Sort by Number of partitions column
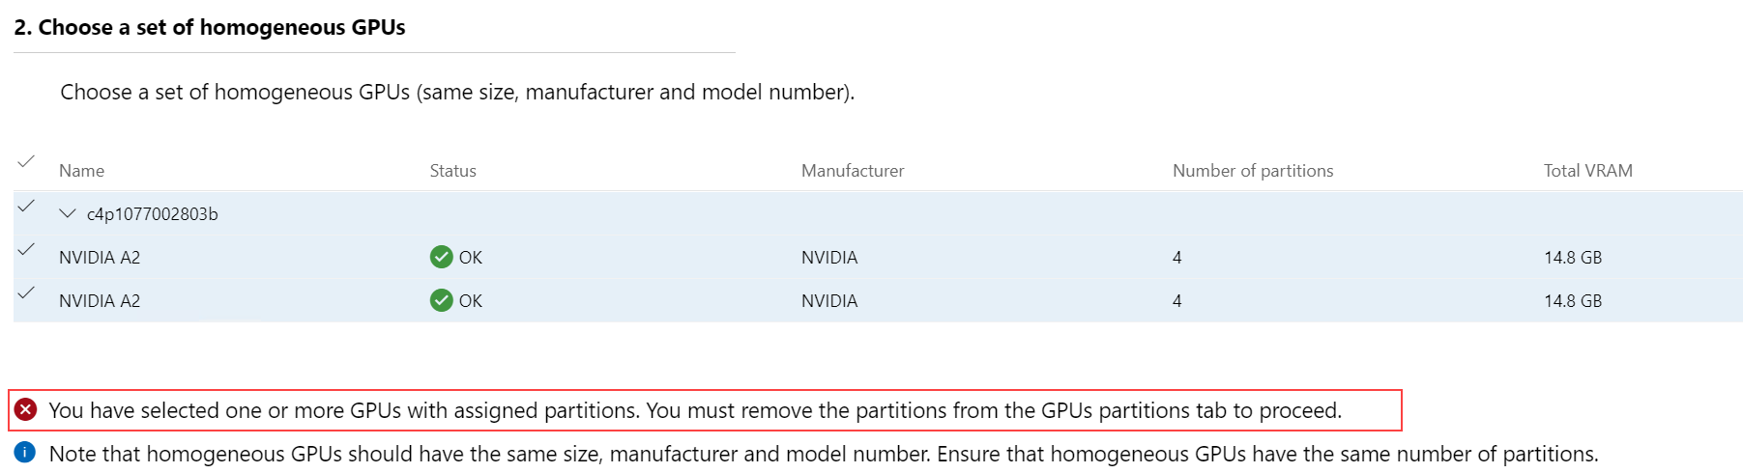 [x=1253, y=171]
